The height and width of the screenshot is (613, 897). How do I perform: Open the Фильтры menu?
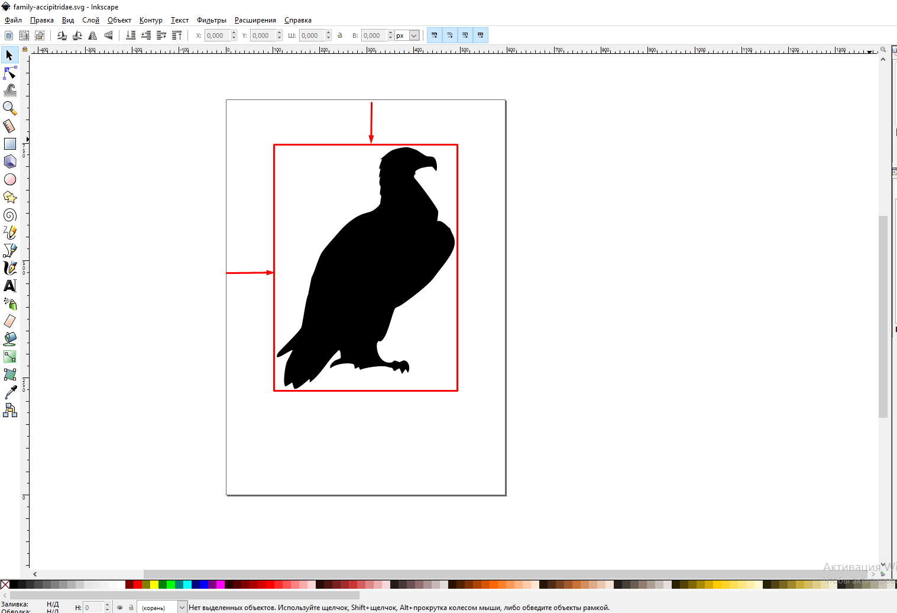pyautogui.click(x=212, y=20)
